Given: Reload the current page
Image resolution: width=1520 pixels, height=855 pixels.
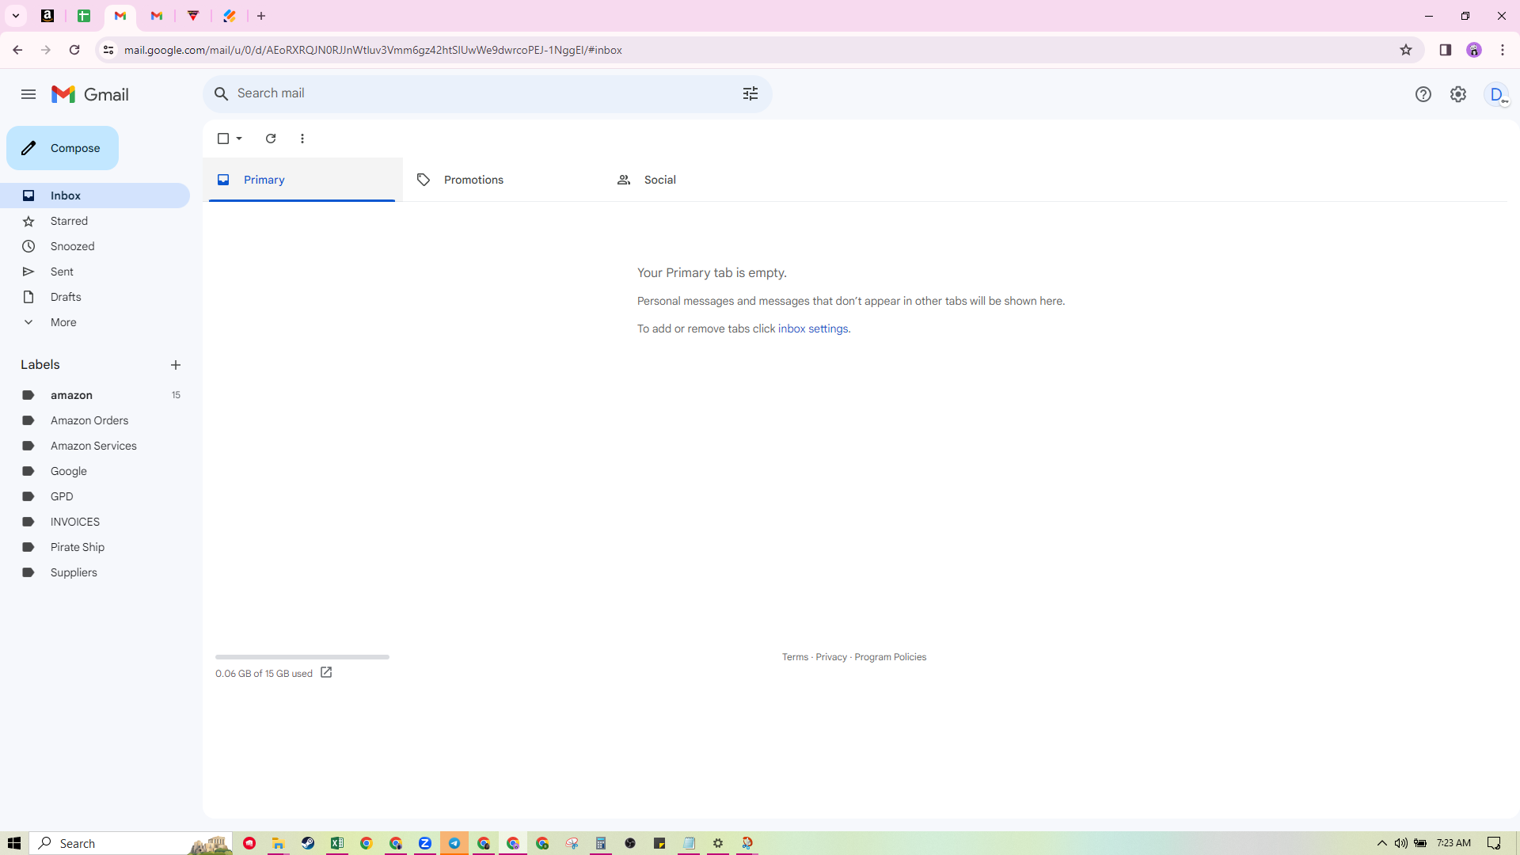Looking at the screenshot, I should click(74, 50).
